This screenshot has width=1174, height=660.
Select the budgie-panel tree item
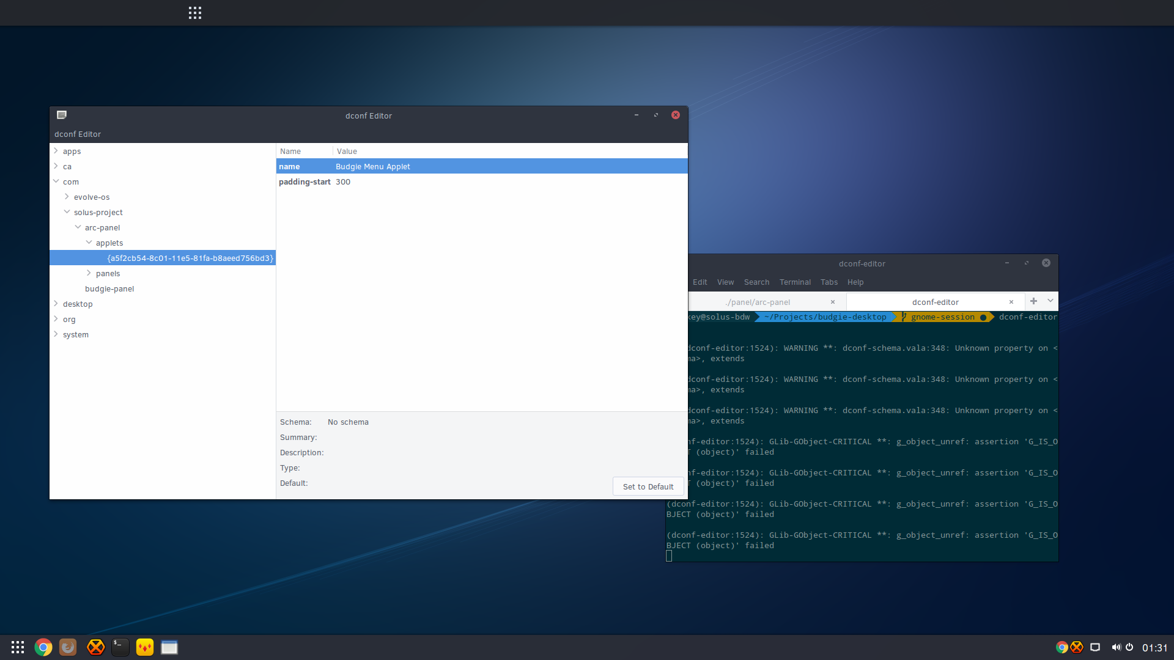(x=109, y=288)
